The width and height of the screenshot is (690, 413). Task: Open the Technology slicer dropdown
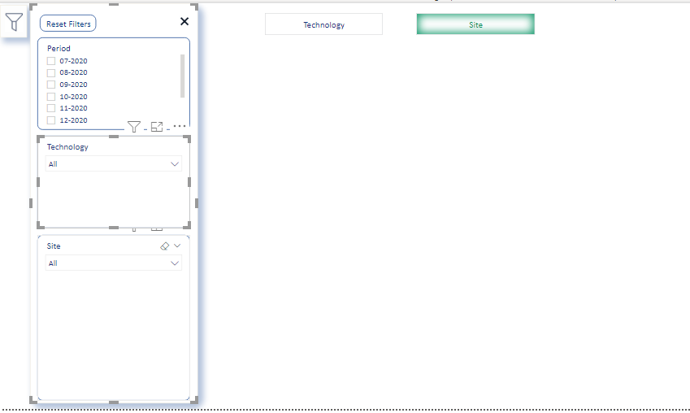click(x=114, y=163)
